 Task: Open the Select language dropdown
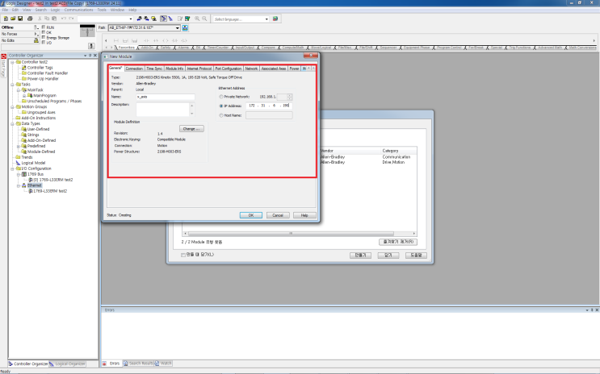(266, 19)
